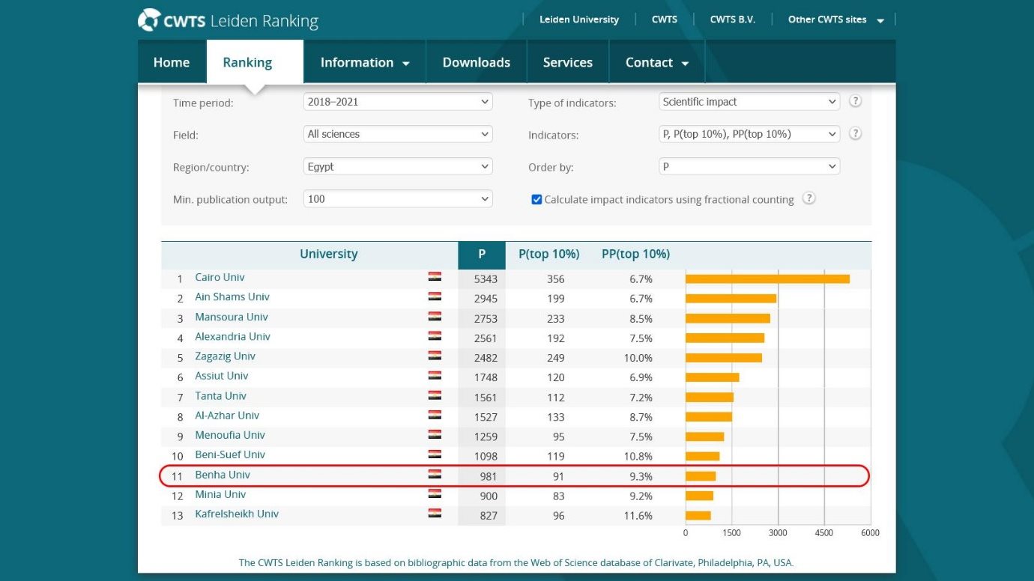Open the Downloads menu item
Viewport: 1034px width, 581px height.
(x=476, y=63)
